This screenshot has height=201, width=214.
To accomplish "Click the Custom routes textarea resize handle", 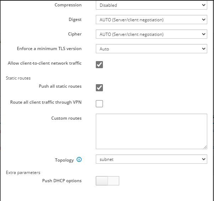I will point(205,147).
